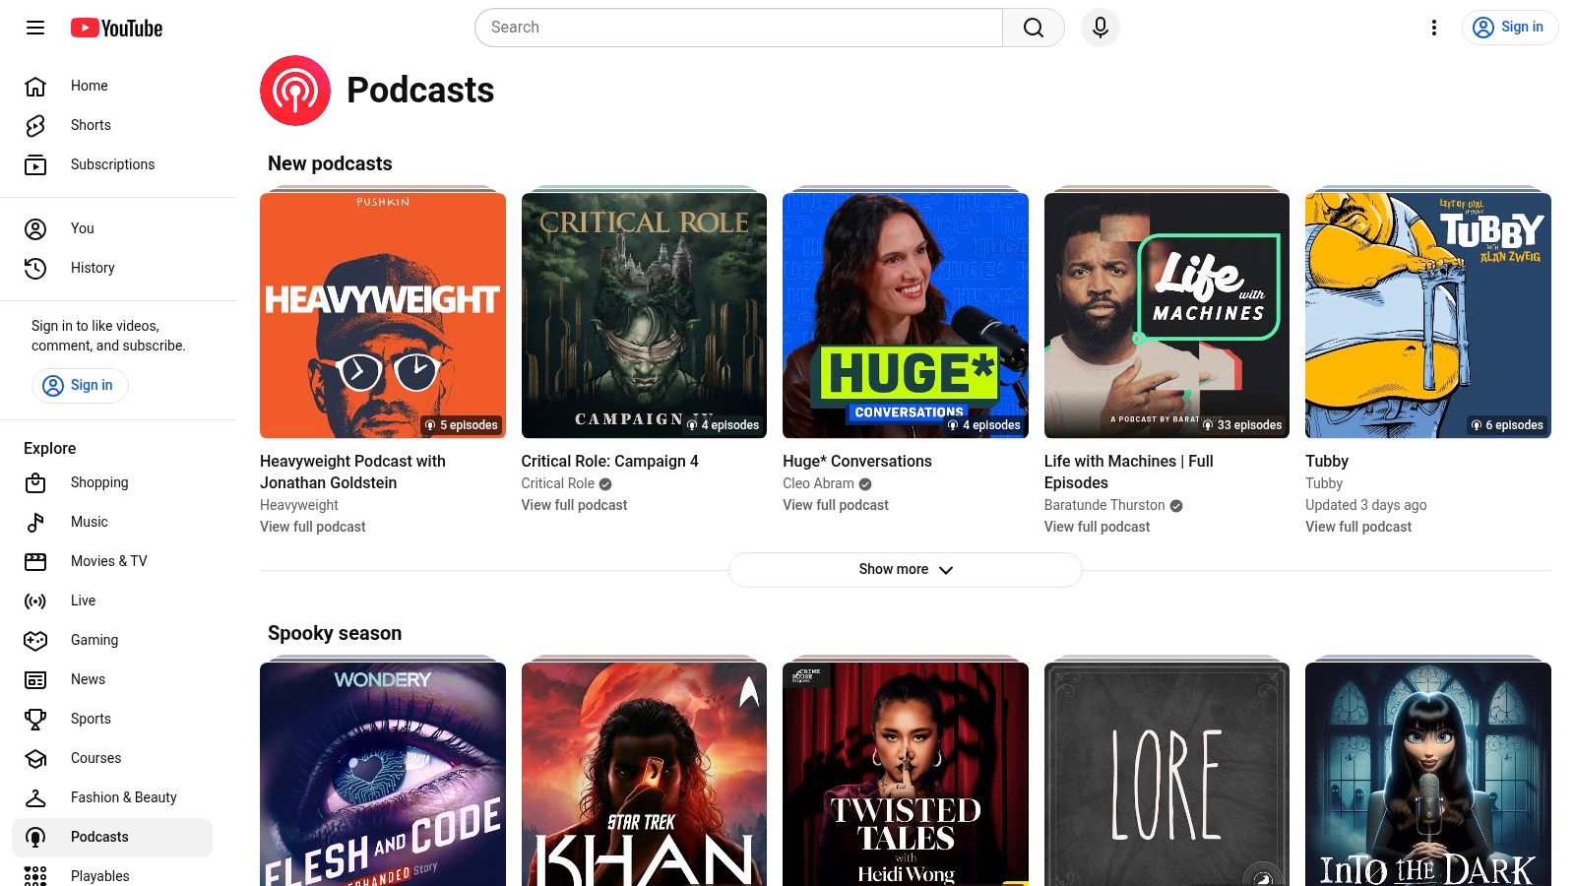Select the Music section icon
The width and height of the screenshot is (1575, 886).
pyautogui.click(x=34, y=522)
